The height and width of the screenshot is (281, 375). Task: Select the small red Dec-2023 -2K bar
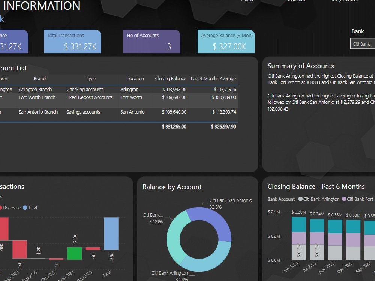click(x=93, y=248)
